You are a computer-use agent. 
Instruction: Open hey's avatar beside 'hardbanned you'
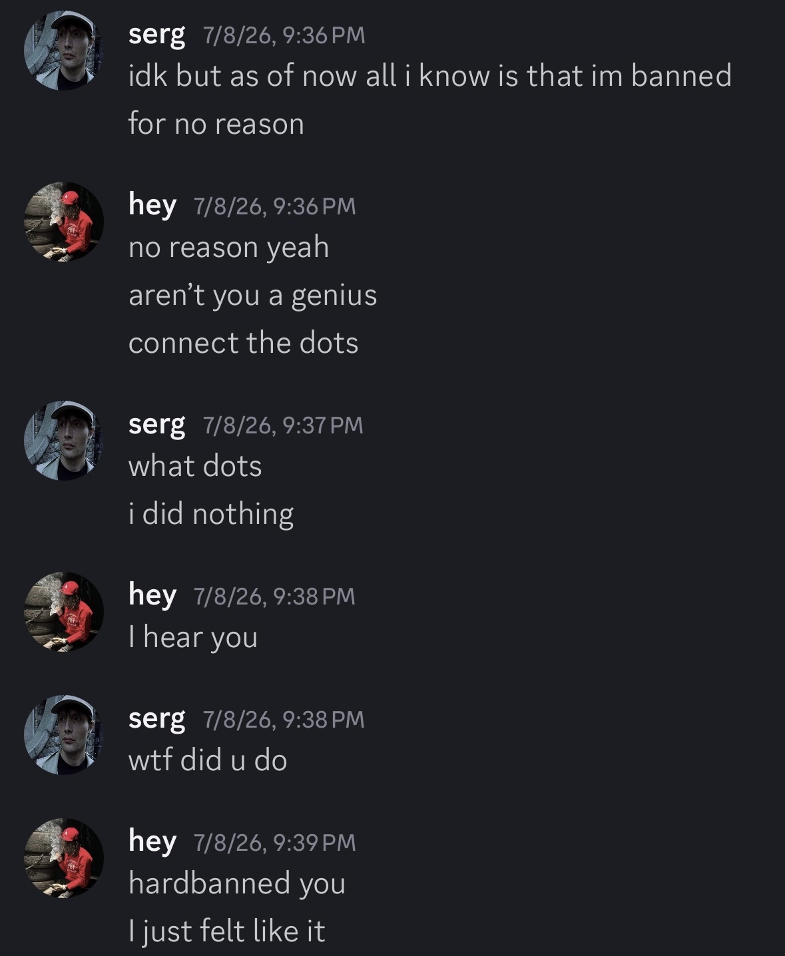63,858
